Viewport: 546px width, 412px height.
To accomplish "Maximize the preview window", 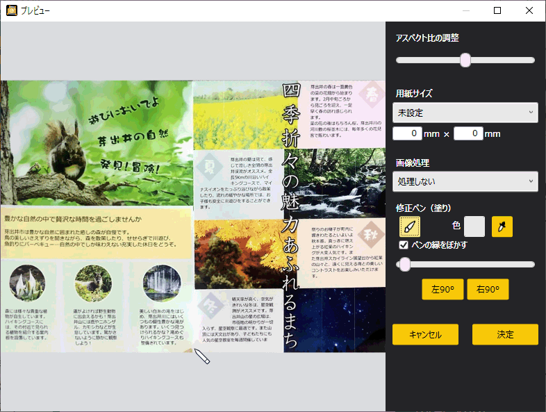I will click(x=497, y=10).
